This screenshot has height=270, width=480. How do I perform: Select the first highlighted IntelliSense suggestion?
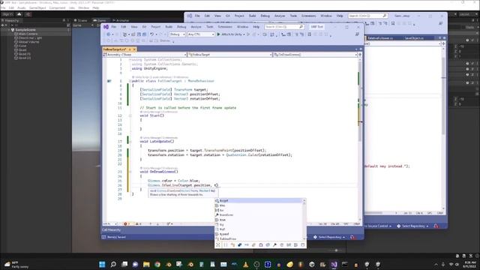click(259, 200)
